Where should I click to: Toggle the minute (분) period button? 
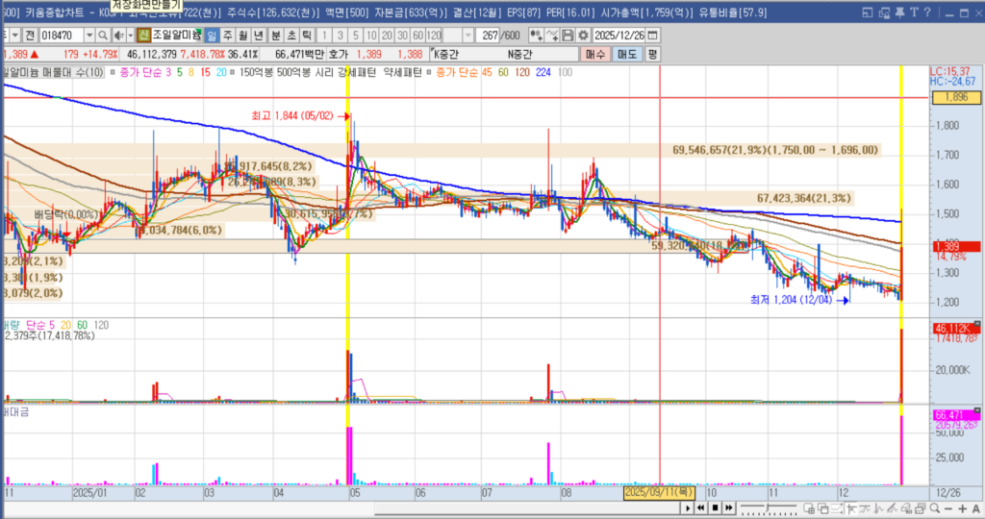click(275, 36)
